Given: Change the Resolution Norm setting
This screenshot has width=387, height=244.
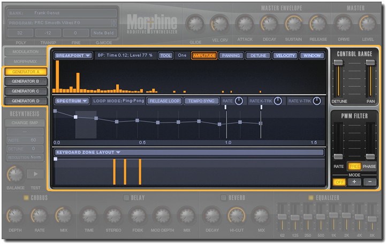Looking at the screenshot, I should coord(25,157).
